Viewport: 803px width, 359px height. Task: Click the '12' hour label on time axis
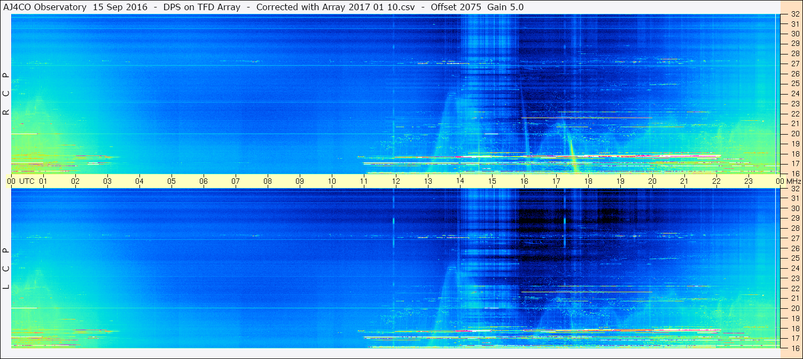396,181
